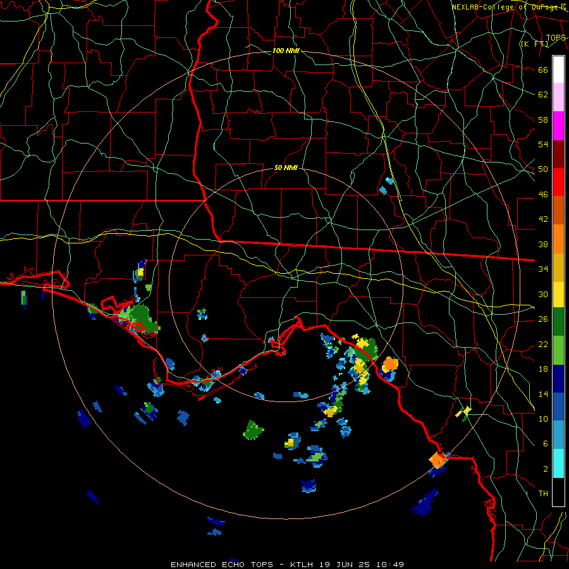Select the '2' scale label
The height and width of the screenshot is (569, 569).
click(546, 469)
